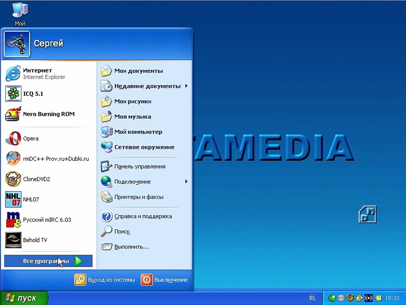This screenshot has height=305, width=406.
Task: Open Выполнить... run dialog
Action: pos(145,247)
